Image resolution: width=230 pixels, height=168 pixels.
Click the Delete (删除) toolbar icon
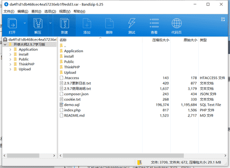tap(109, 23)
